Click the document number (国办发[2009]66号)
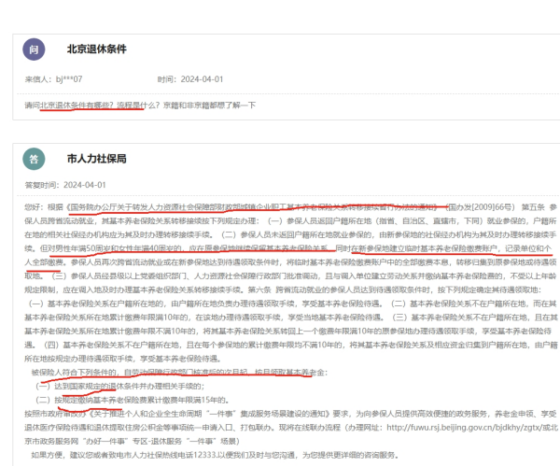The width and height of the screenshot is (560, 466). pos(480,207)
